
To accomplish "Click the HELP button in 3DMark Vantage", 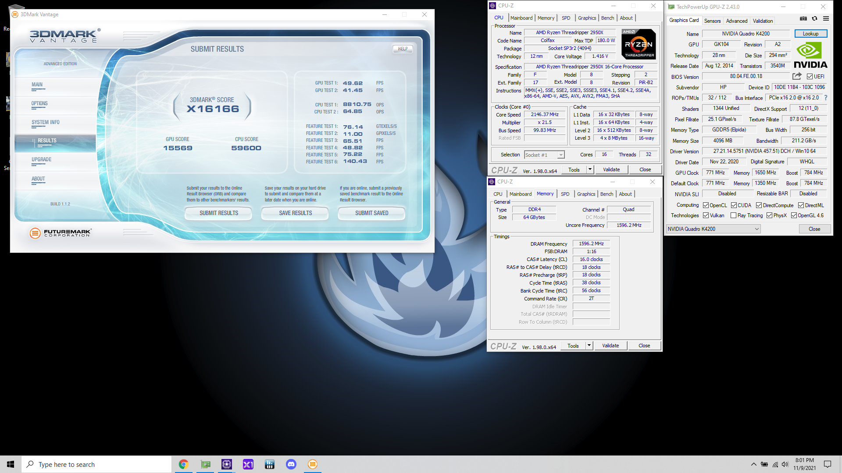I will point(403,49).
